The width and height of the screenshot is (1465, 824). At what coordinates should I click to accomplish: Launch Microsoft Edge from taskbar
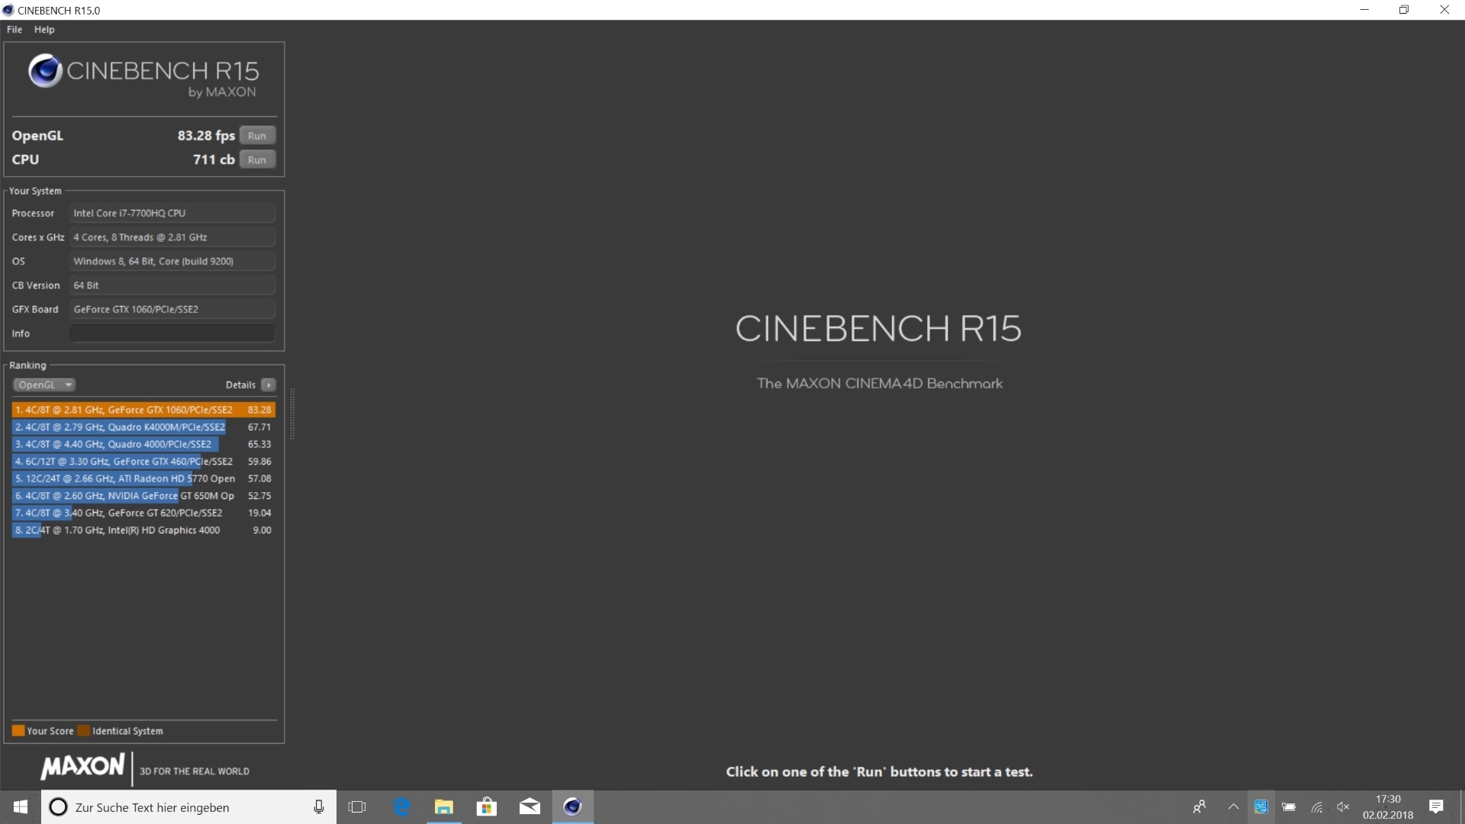(401, 807)
